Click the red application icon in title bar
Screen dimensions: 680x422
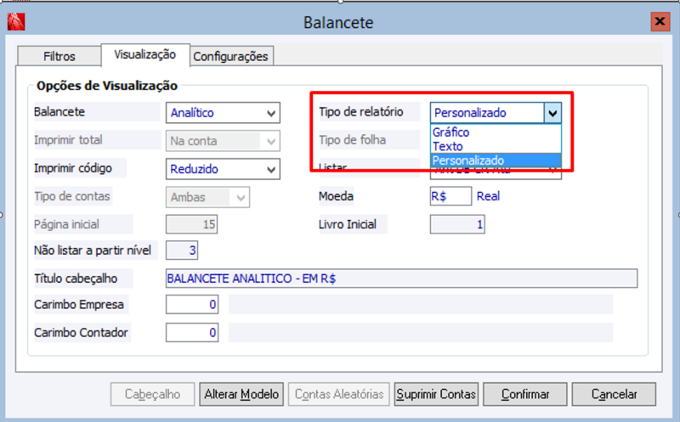coord(16,22)
